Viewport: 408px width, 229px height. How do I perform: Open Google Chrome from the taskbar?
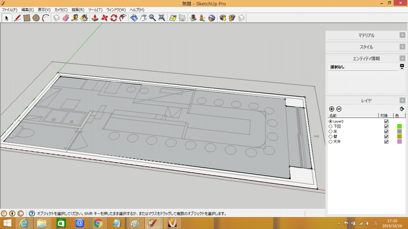click(x=98, y=223)
